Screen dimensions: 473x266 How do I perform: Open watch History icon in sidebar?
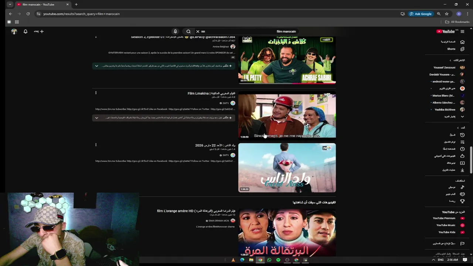(462, 135)
